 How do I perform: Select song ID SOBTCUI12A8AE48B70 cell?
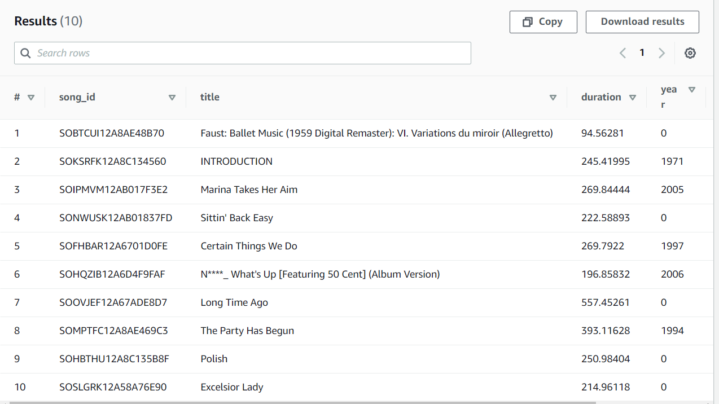click(112, 133)
